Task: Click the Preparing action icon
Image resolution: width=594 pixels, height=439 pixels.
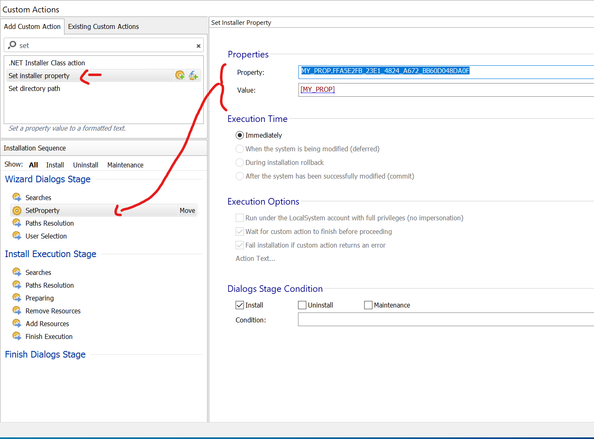Action: [17, 298]
